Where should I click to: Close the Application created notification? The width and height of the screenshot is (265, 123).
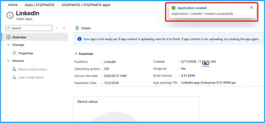(x=252, y=7)
